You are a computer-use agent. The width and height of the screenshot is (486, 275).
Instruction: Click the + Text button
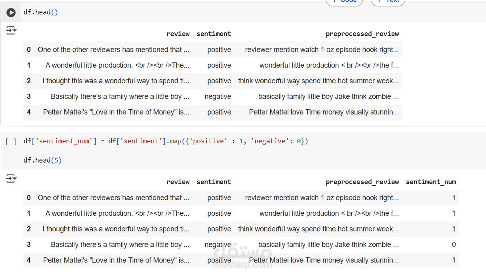[387, 2]
